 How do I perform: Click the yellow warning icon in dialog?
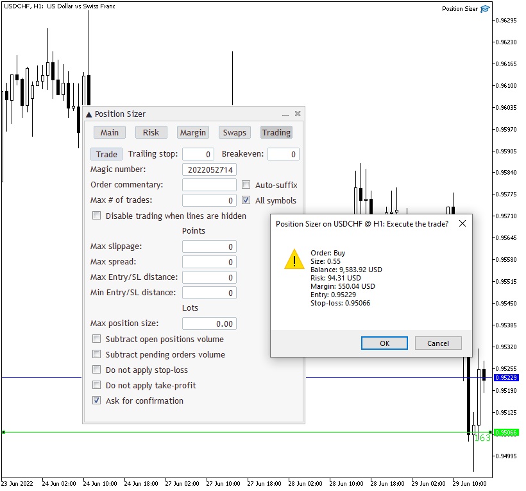coord(294,259)
